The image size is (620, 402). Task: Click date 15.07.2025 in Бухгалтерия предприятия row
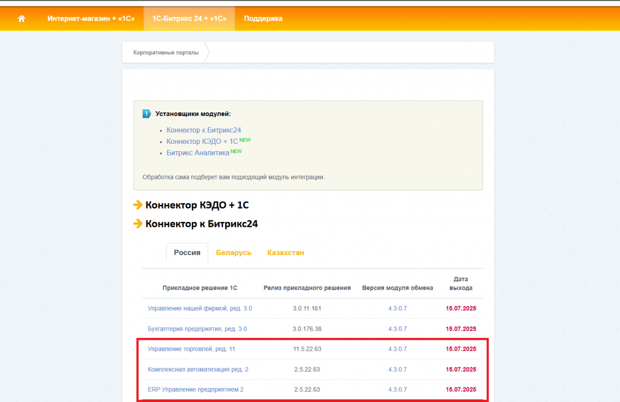[x=461, y=329]
